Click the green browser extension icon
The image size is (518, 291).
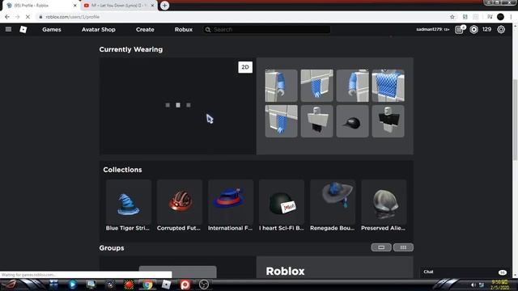(465, 17)
